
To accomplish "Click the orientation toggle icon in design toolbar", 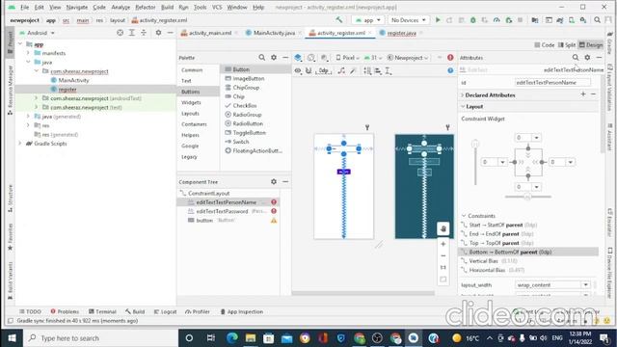I will (310, 58).
